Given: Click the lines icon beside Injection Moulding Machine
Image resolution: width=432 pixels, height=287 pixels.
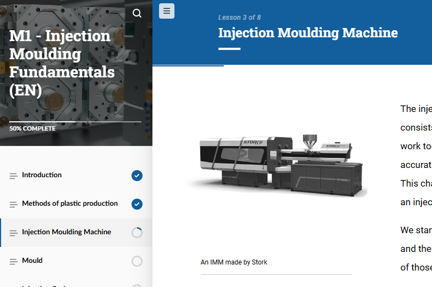Looking at the screenshot, I should pos(13,233).
